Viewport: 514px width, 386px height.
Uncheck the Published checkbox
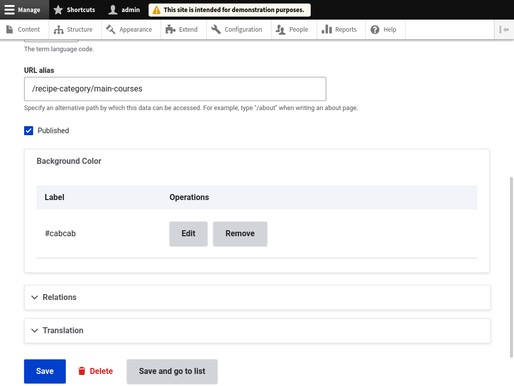pos(29,131)
